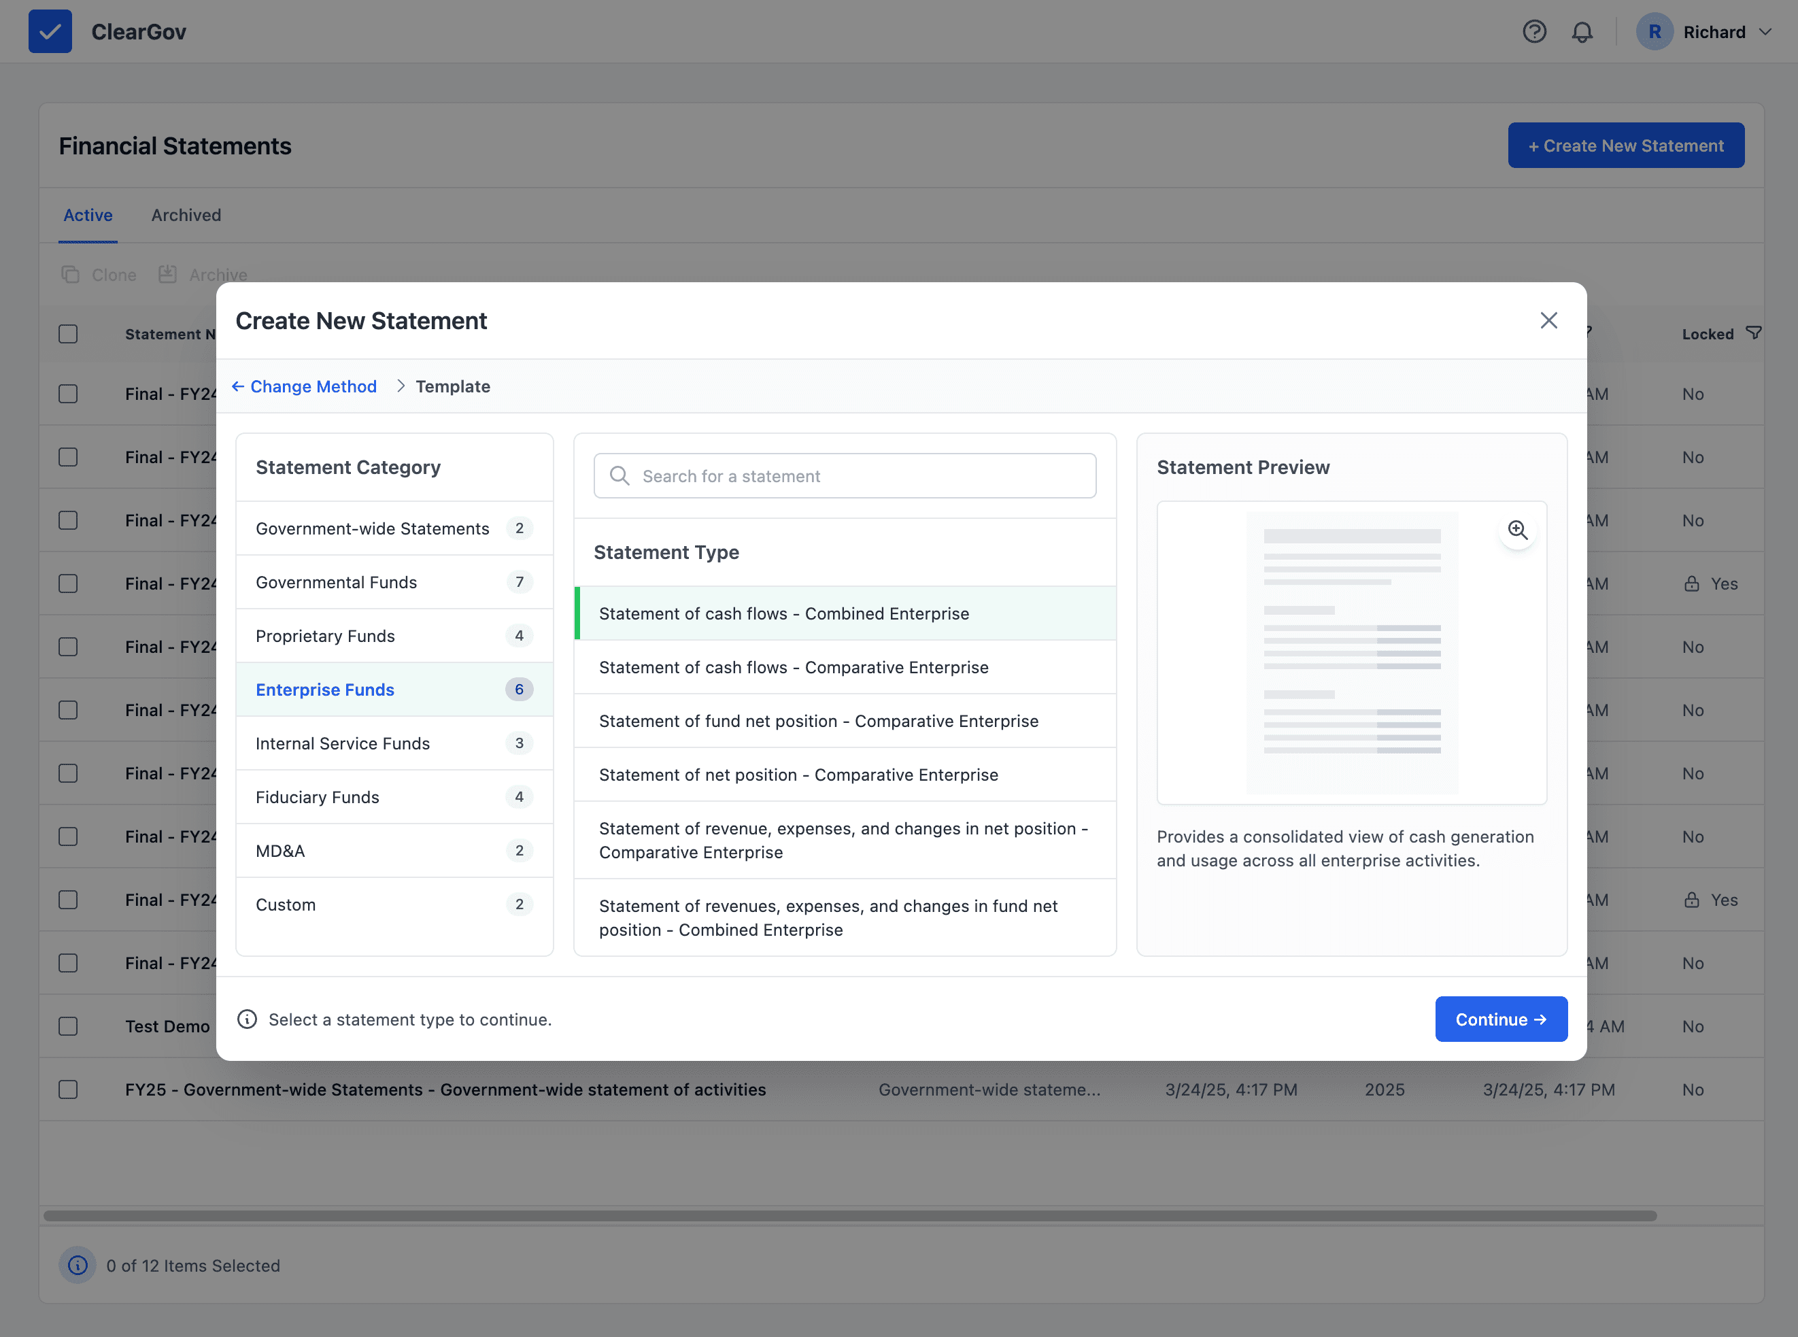The width and height of the screenshot is (1798, 1337).
Task: Click inside the Search for a statement field
Action: tap(844, 476)
